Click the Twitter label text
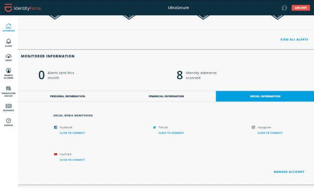Viewport: 314px width, 188px height. point(163,127)
